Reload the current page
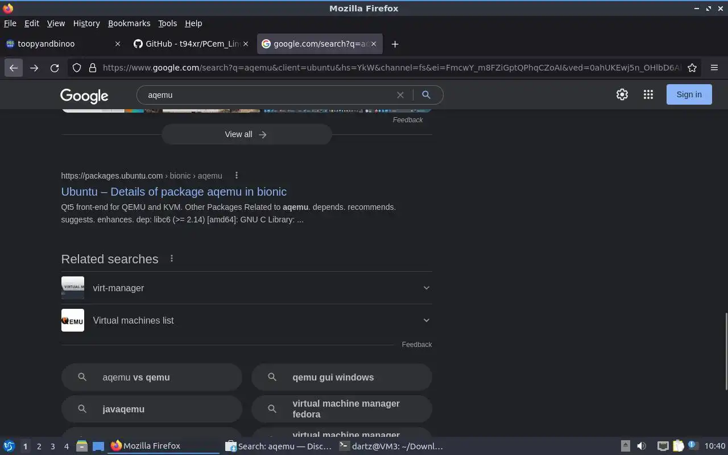The width and height of the screenshot is (728, 455). tap(55, 68)
